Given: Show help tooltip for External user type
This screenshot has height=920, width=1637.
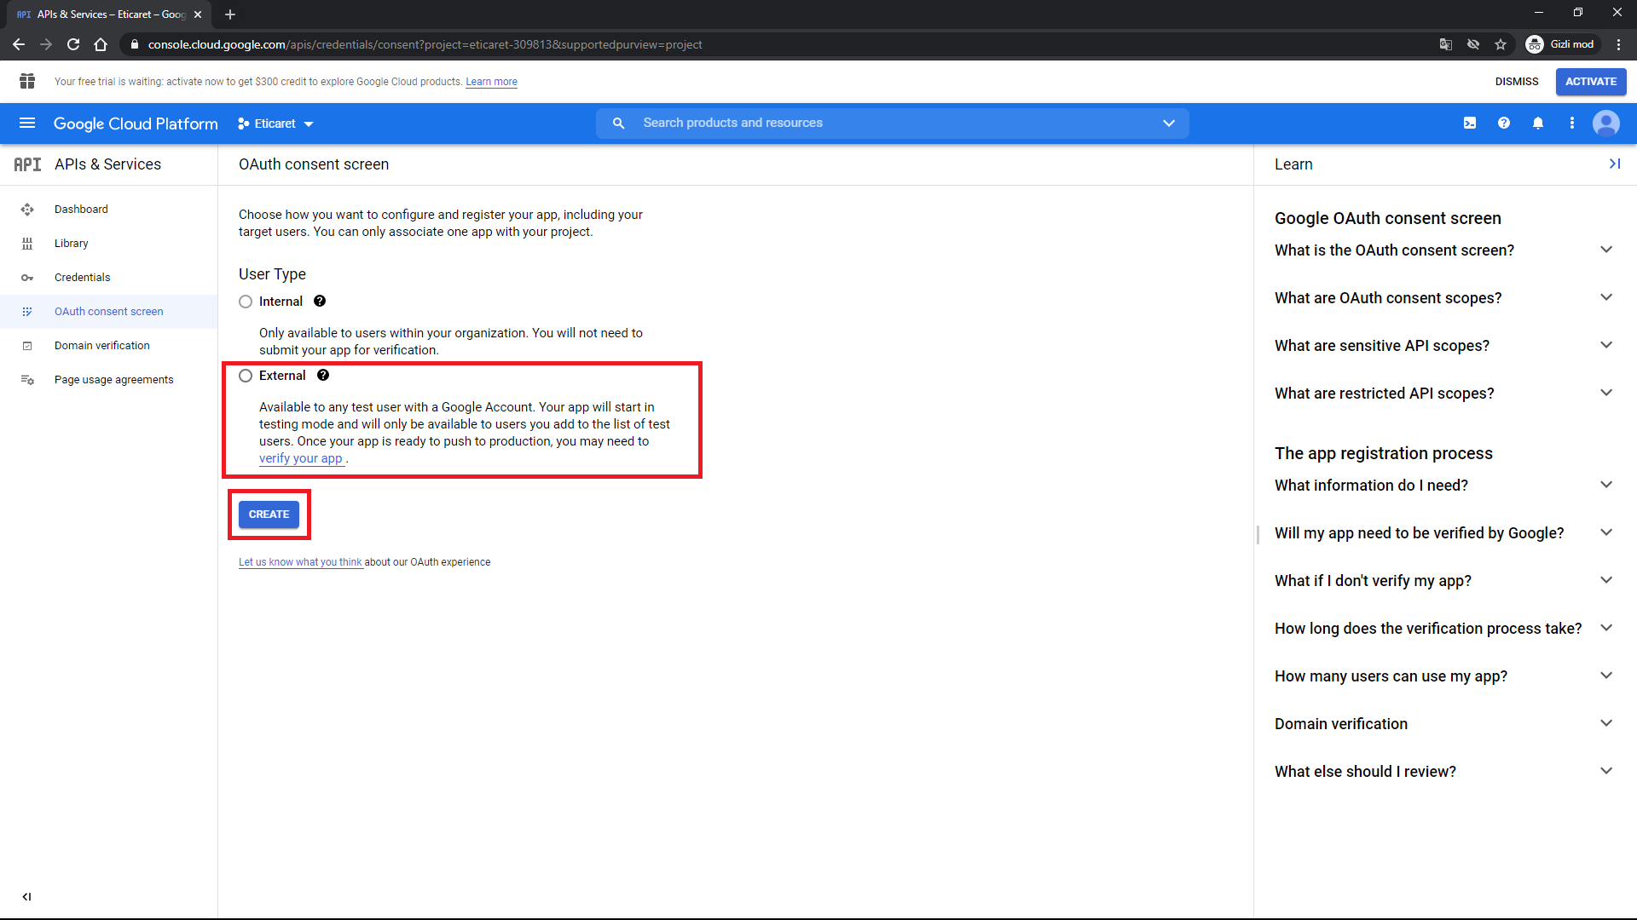Looking at the screenshot, I should click(x=323, y=375).
